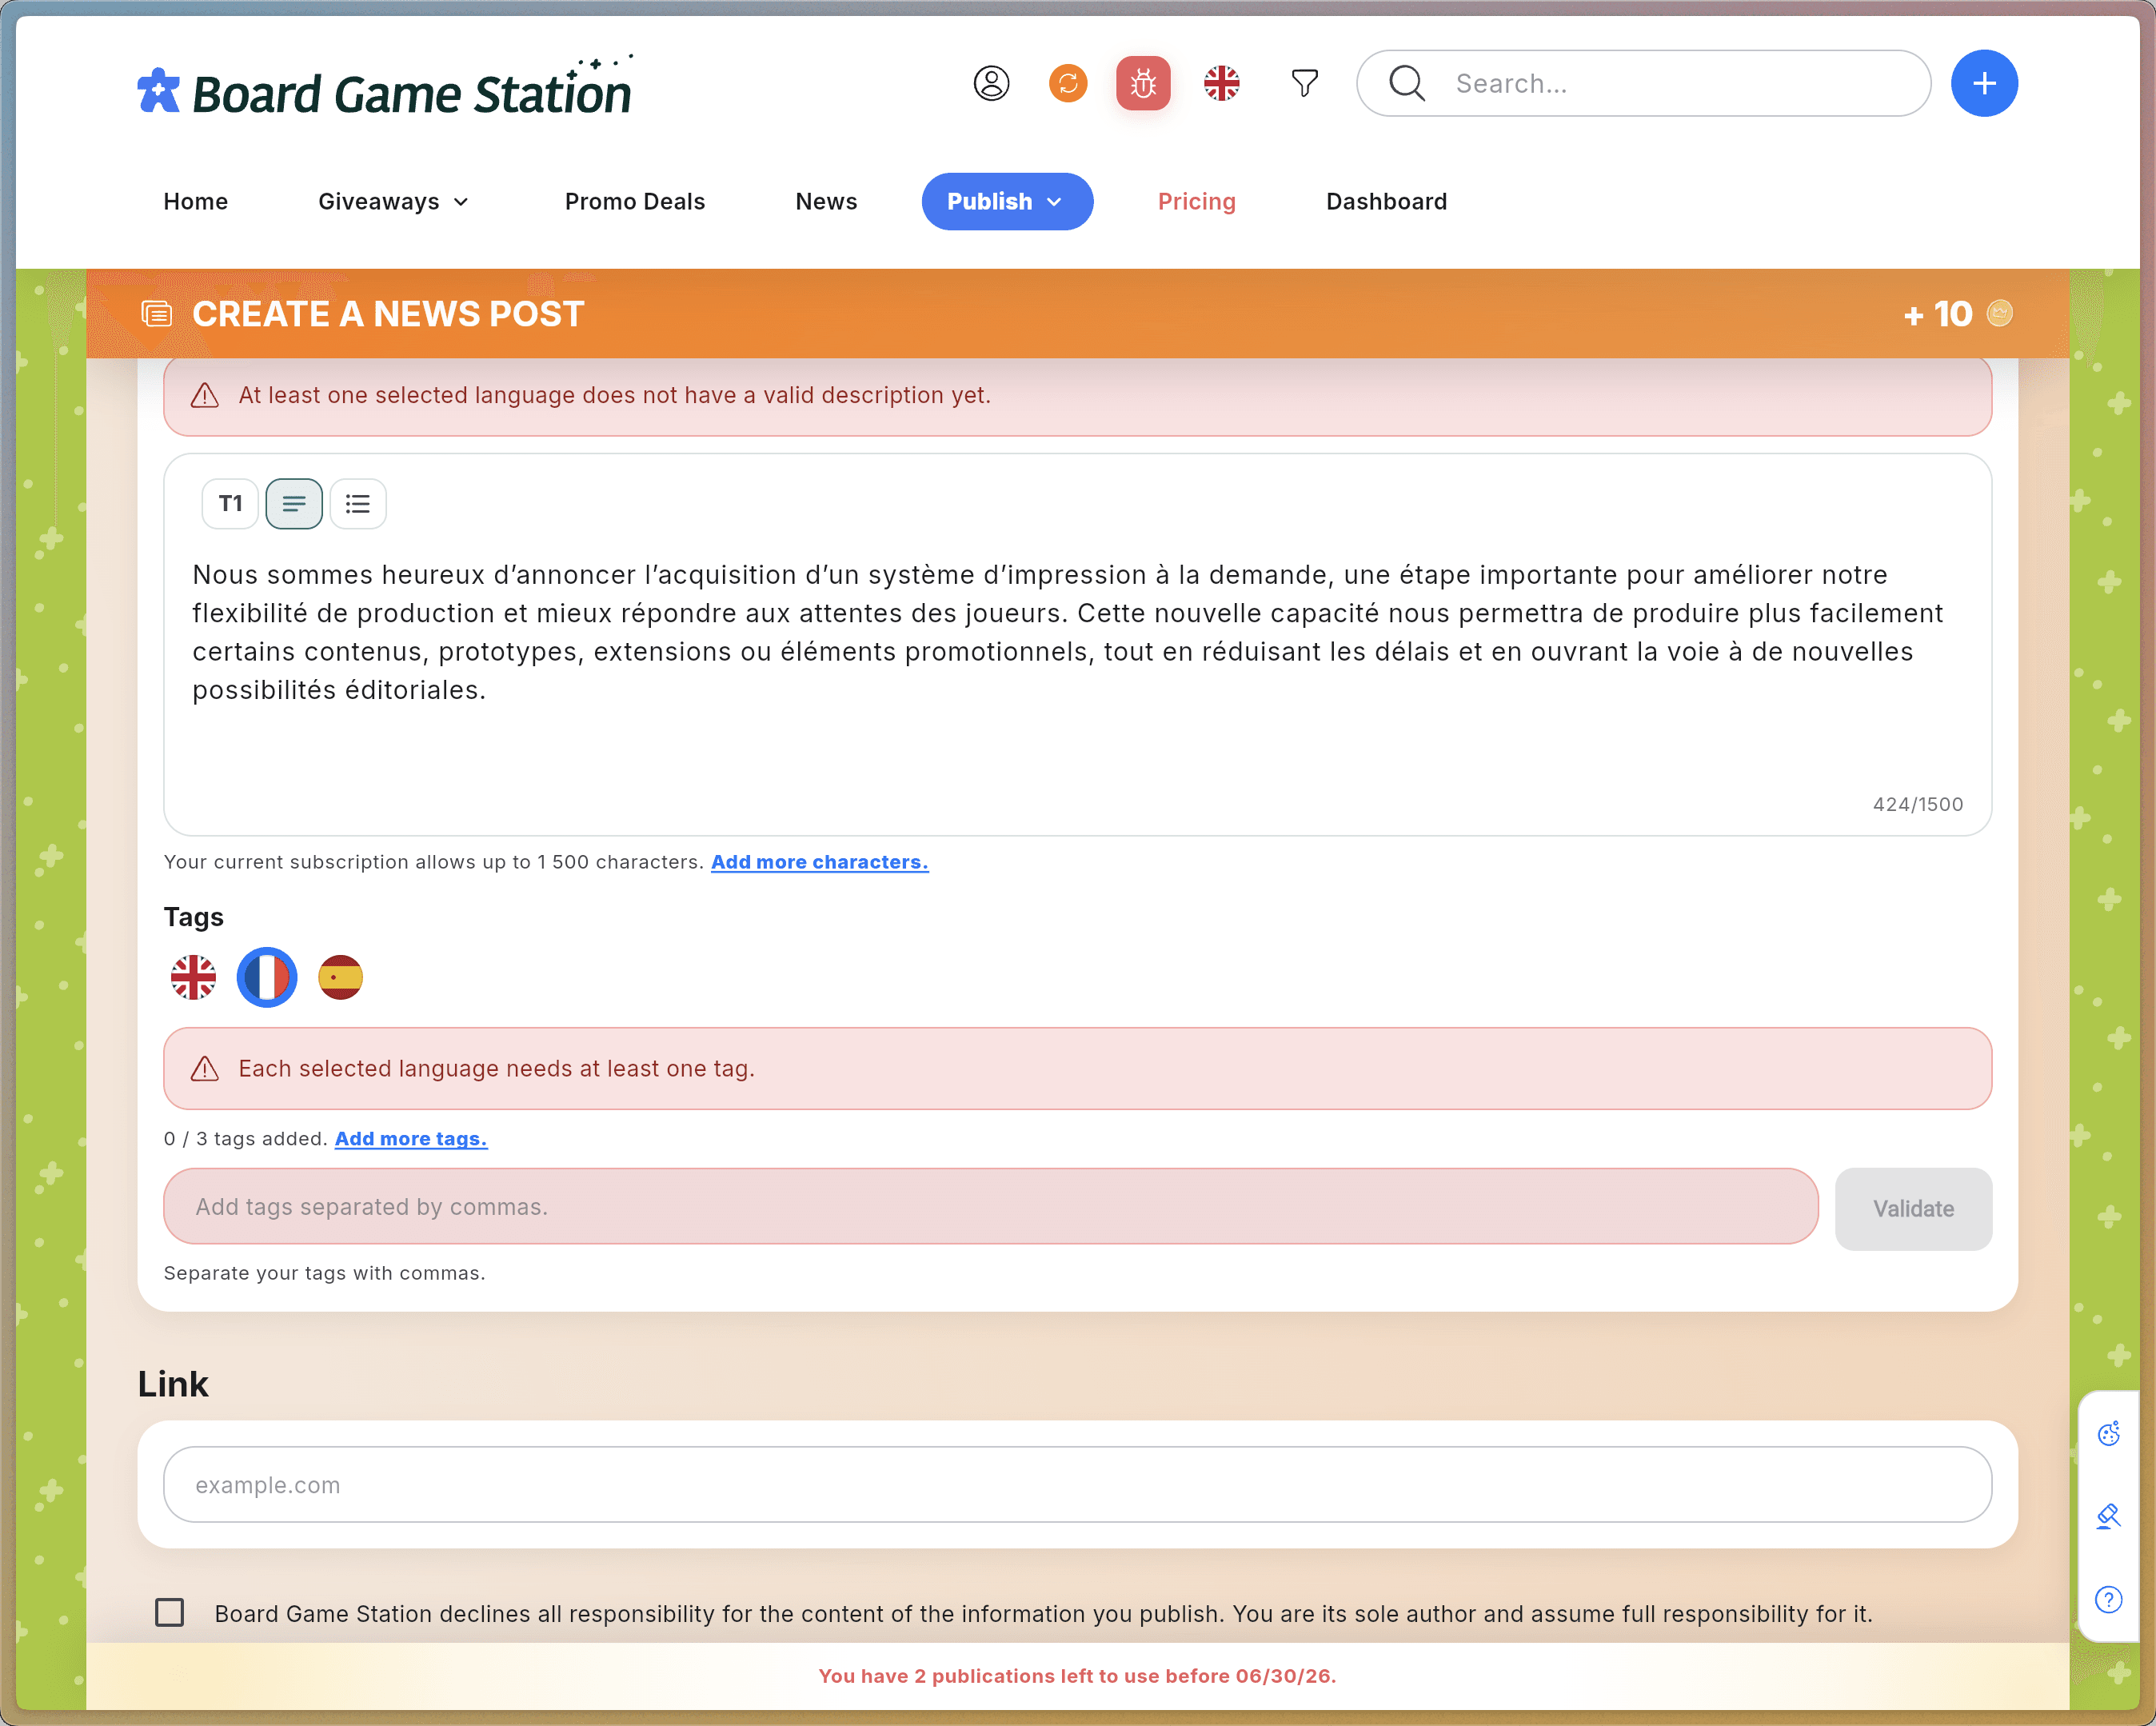This screenshot has height=1726, width=2156.
Task: Tick the responsibility disclaimer checkbox
Action: (x=170, y=1613)
